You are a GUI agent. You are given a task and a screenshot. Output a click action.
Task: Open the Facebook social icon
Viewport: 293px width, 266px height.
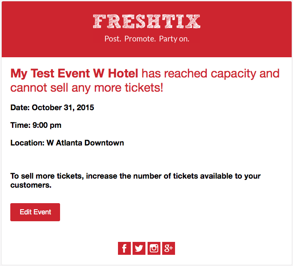124,248
